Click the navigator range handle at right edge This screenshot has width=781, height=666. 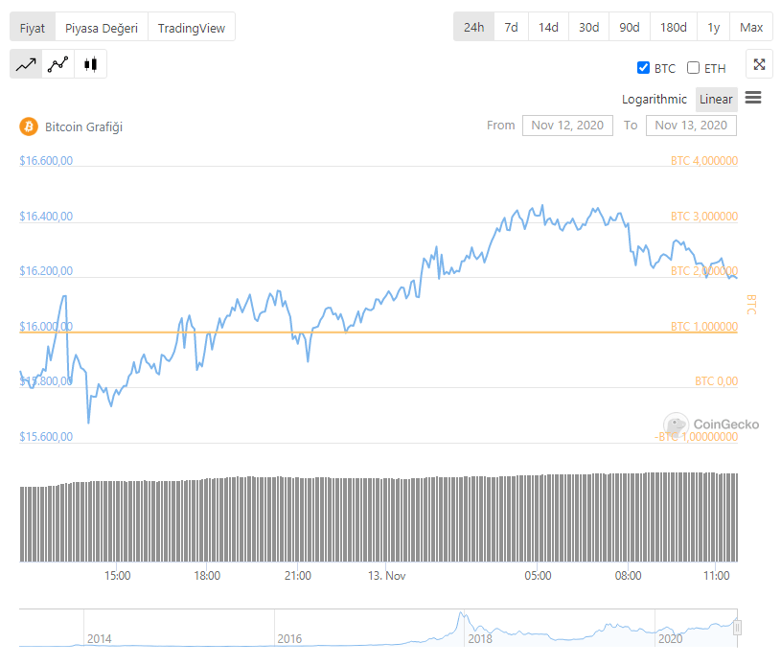pos(738,628)
